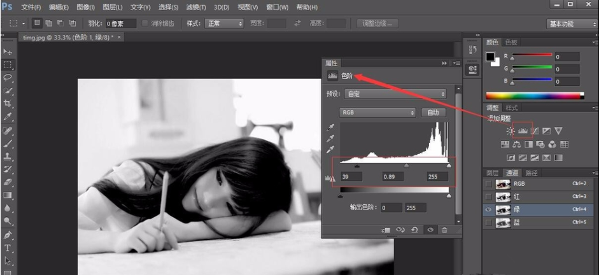Click the black point eyedropper in Levels
The image size is (599, 275).
[x=330, y=127]
